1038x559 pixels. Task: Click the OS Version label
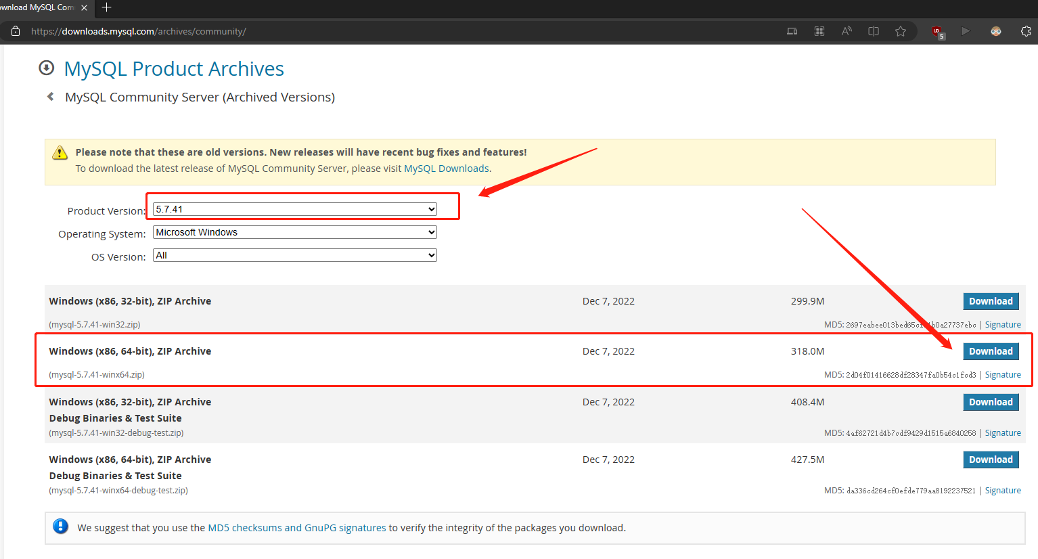(x=118, y=257)
